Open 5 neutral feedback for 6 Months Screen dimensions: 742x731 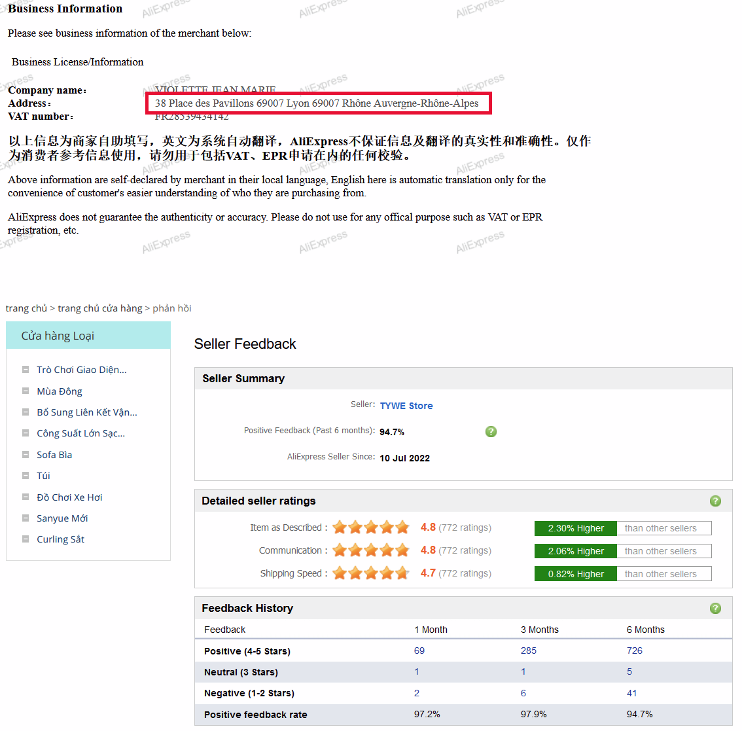coord(629,671)
